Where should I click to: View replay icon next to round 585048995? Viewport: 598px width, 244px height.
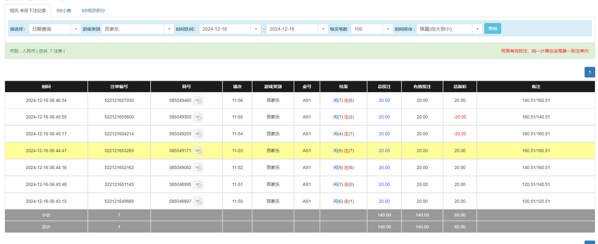coord(198,185)
